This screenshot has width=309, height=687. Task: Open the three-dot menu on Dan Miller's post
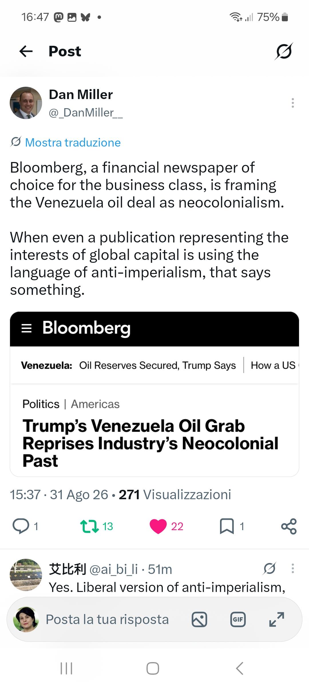click(292, 103)
